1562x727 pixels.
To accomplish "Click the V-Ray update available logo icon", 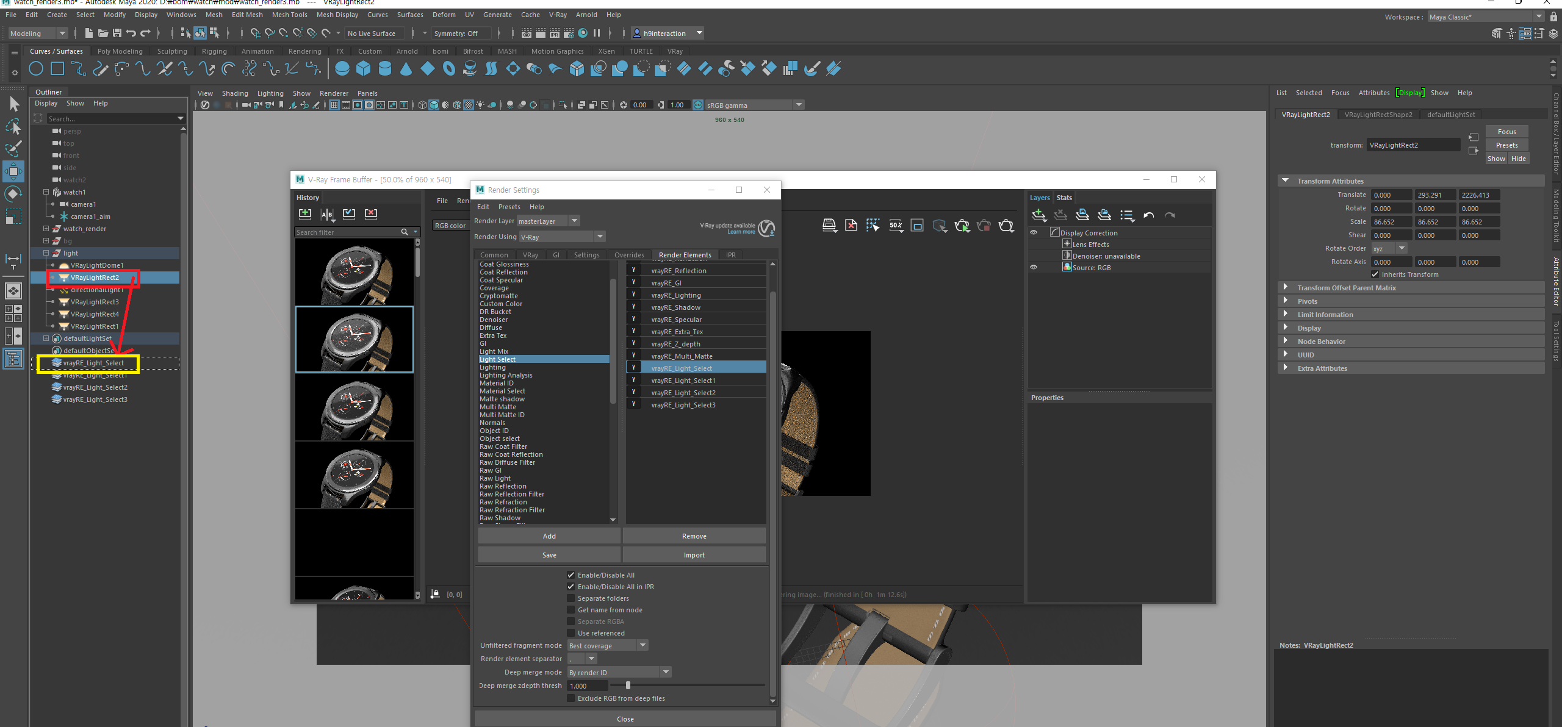I will click(x=766, y=229).
